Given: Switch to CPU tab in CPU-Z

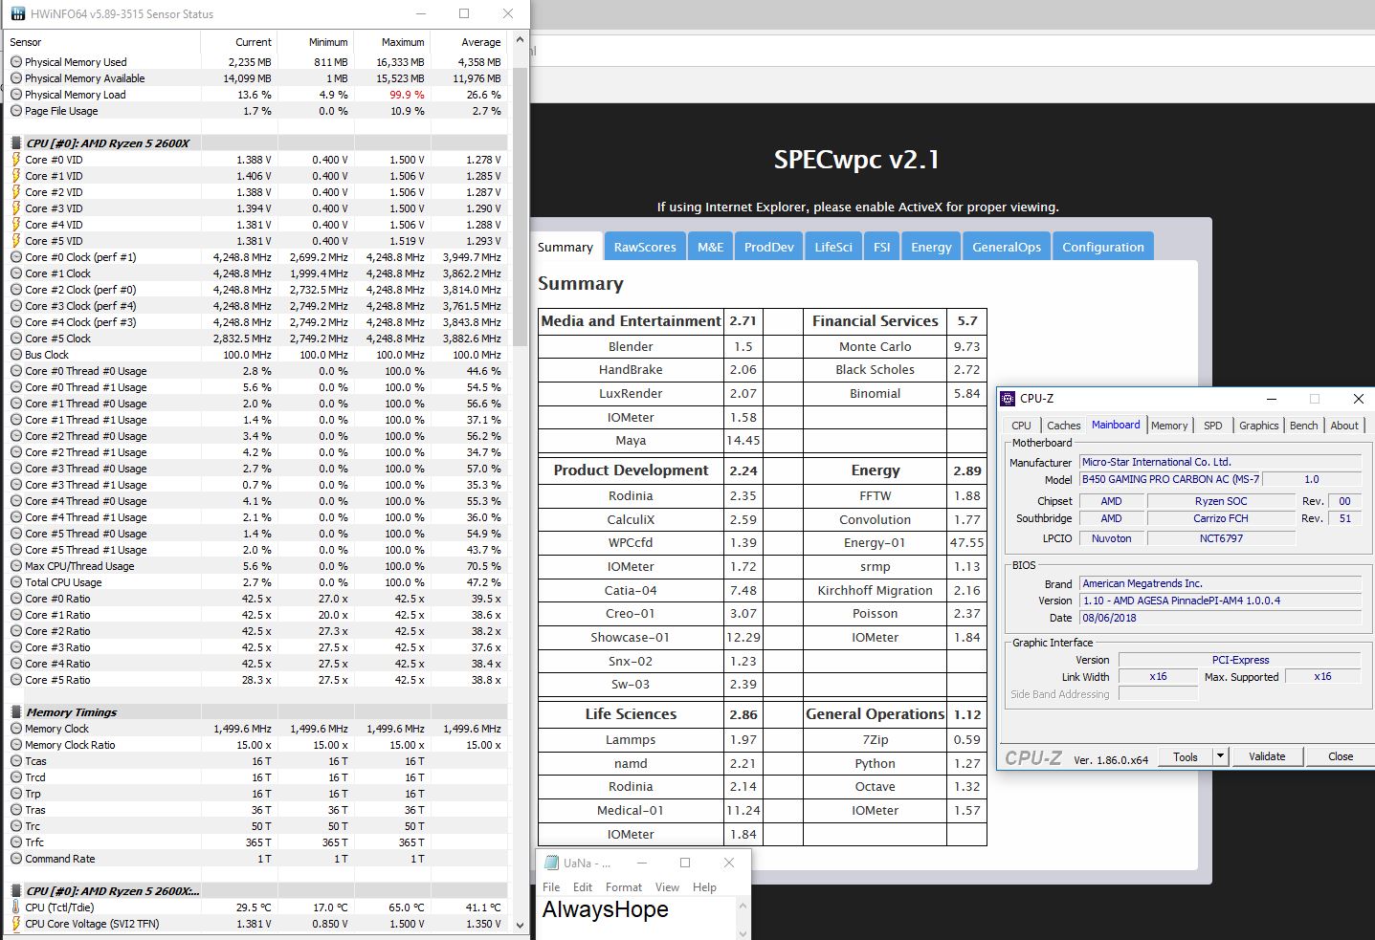Looking at the screenshot, I should [1022, 426].
